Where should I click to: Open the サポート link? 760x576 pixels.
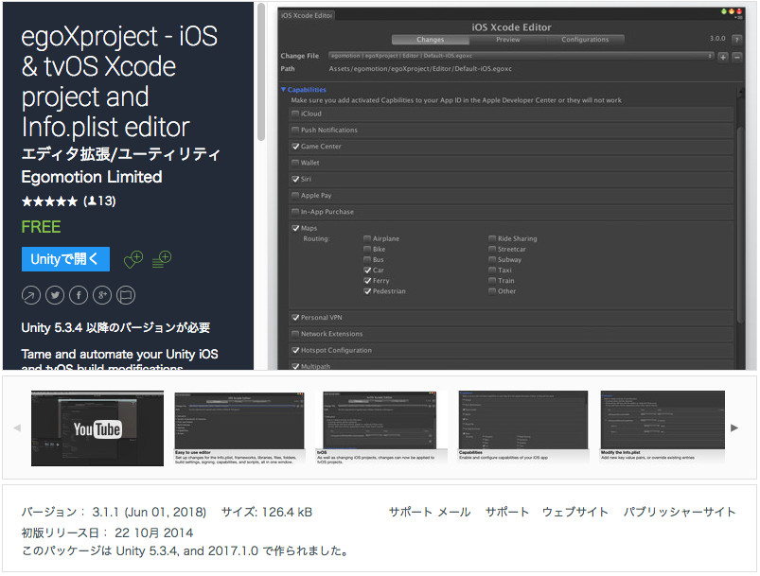pos(507,512)
